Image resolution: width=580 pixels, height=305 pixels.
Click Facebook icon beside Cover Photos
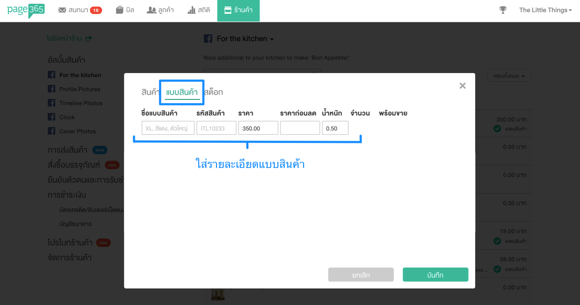(52, 131)
